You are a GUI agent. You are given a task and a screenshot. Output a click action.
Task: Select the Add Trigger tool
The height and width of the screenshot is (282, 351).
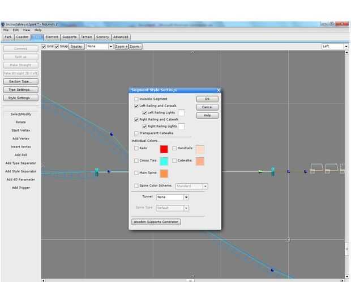point(21,188)
